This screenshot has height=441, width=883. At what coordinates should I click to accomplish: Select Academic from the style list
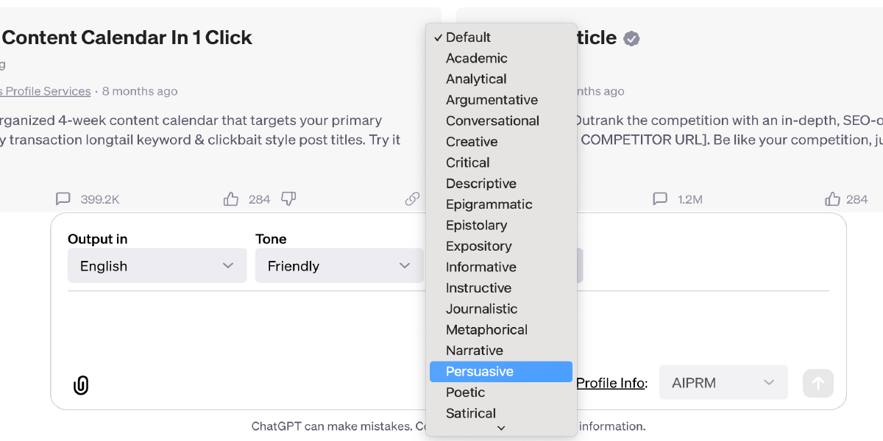tap(476, 58)
